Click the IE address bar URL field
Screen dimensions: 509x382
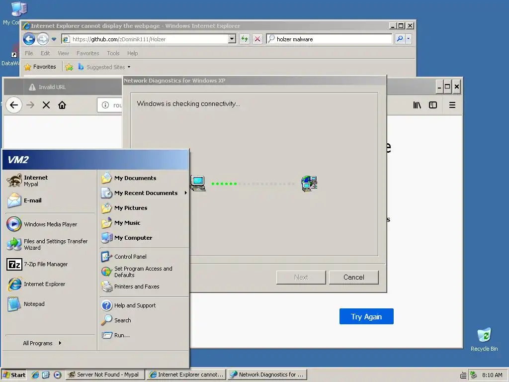(149, 39)
